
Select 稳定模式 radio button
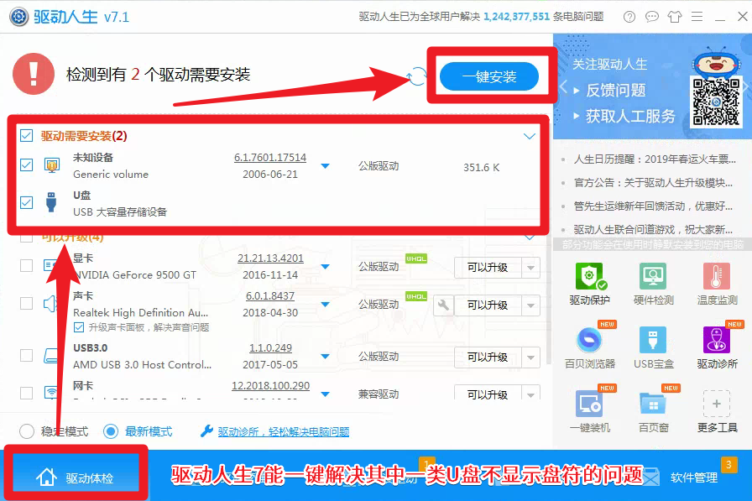point(27,431)
